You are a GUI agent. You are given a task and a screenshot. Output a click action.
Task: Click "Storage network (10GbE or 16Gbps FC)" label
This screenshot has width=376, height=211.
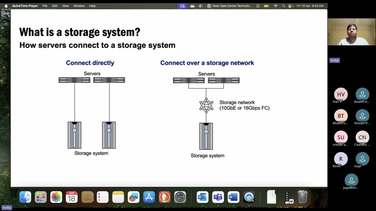coord(244,105)
